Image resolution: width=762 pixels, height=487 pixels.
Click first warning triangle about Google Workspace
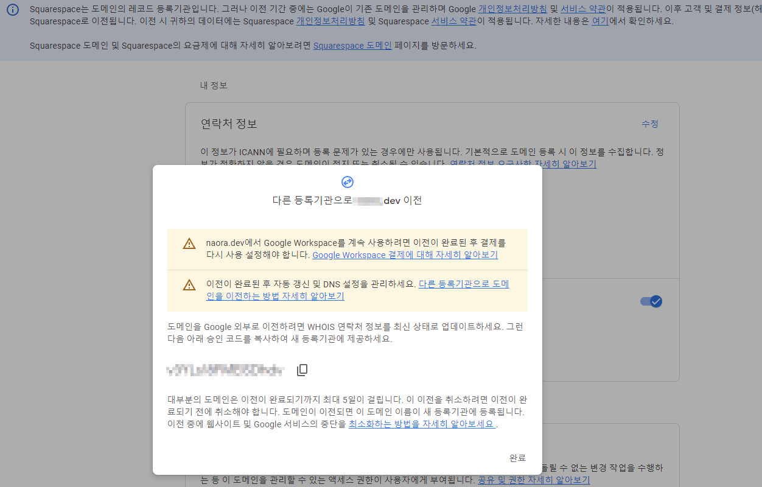[x=189, y=243]
